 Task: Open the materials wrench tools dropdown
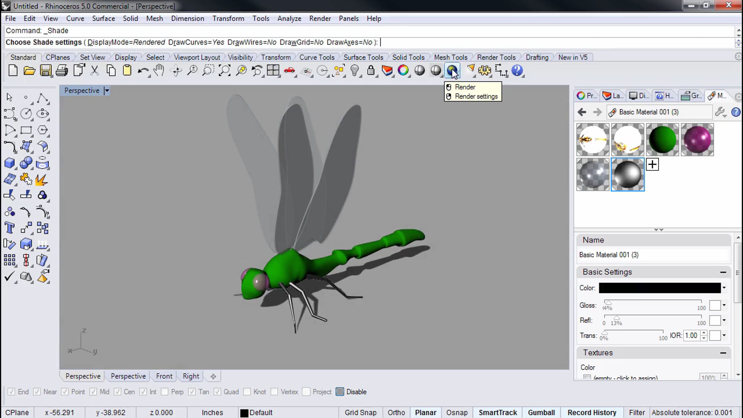(721, 112)
